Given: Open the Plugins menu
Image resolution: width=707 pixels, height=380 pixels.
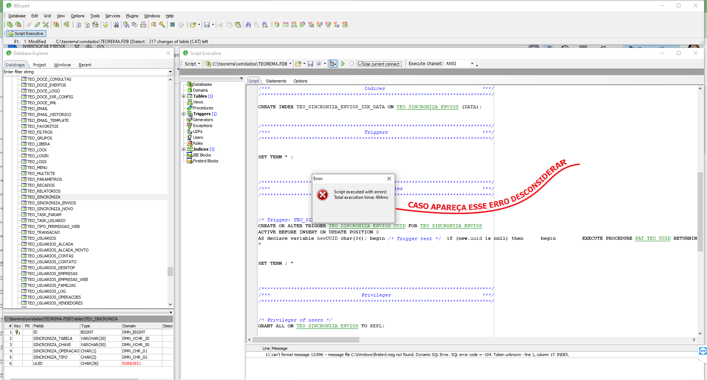Looking at the screenshot, I should pos(132,16).
